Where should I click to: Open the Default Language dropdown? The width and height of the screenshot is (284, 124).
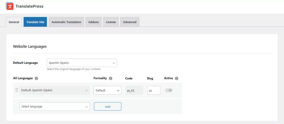tap(82, 63)
